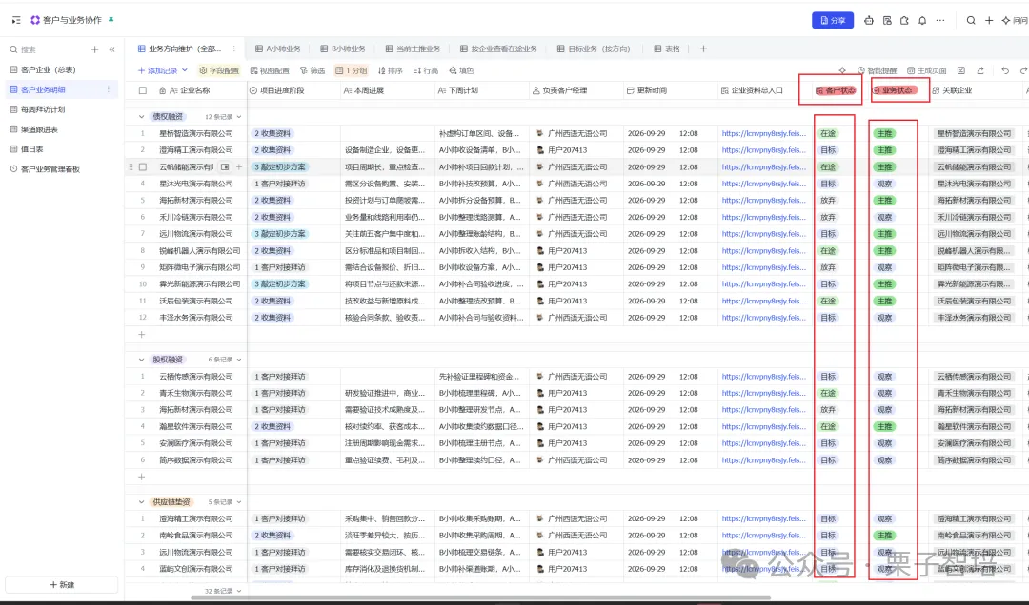Click the undo arrow icon
The image size is (1029, 605).
(1005, 70)
